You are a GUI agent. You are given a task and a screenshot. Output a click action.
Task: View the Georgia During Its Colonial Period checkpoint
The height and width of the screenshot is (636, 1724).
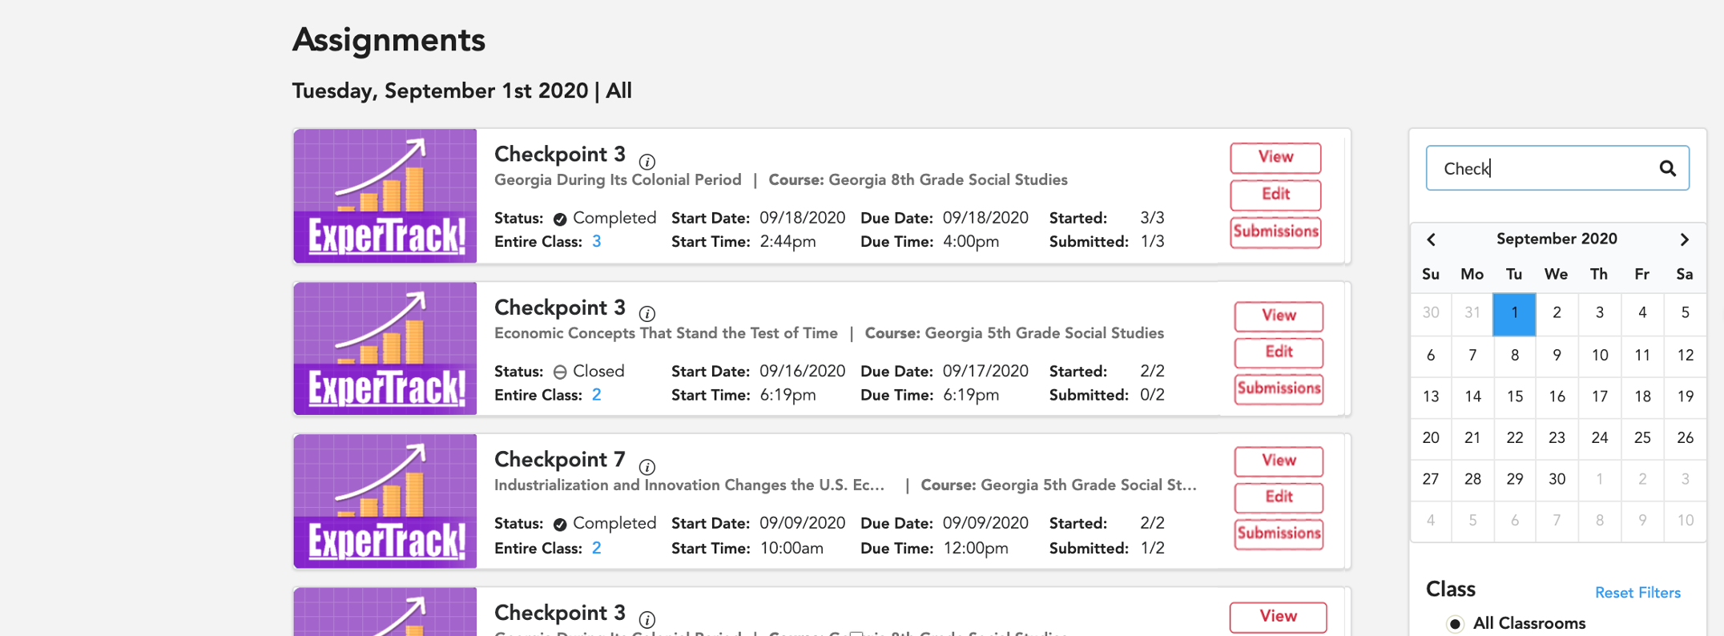coord(1275,158)
